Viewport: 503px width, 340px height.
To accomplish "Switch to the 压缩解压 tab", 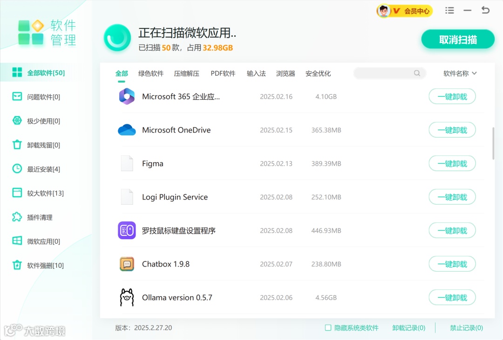I will click(x=186, y=73).
